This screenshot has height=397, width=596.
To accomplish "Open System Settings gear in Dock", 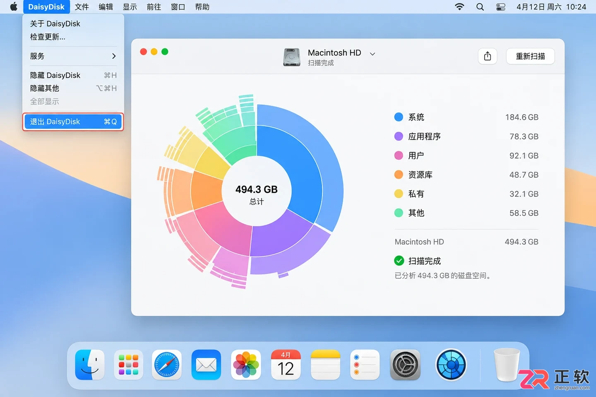I will click(405, 365).
